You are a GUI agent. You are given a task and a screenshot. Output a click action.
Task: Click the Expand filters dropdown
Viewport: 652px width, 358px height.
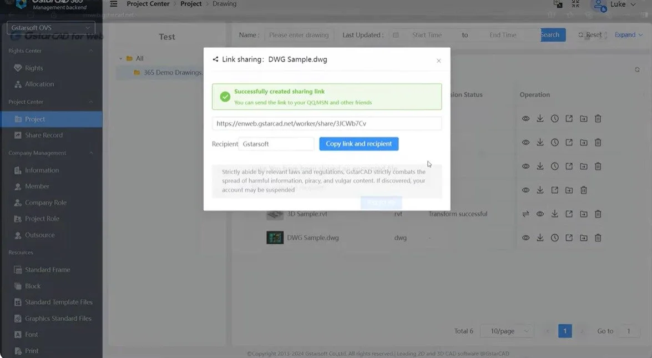(x=628, y=35)
